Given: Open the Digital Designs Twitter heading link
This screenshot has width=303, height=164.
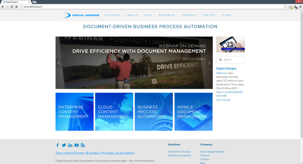Looking at the screenshot, I should tap(226, 68).
